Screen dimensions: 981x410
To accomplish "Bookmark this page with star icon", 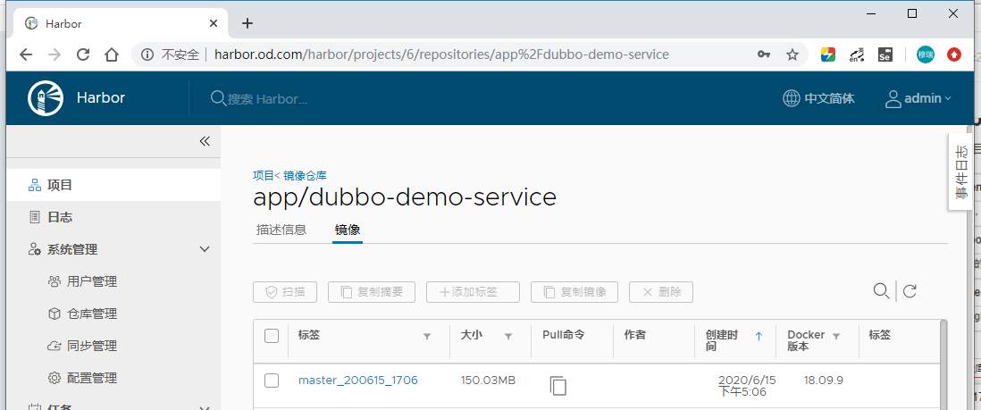I will coord(792,54).
